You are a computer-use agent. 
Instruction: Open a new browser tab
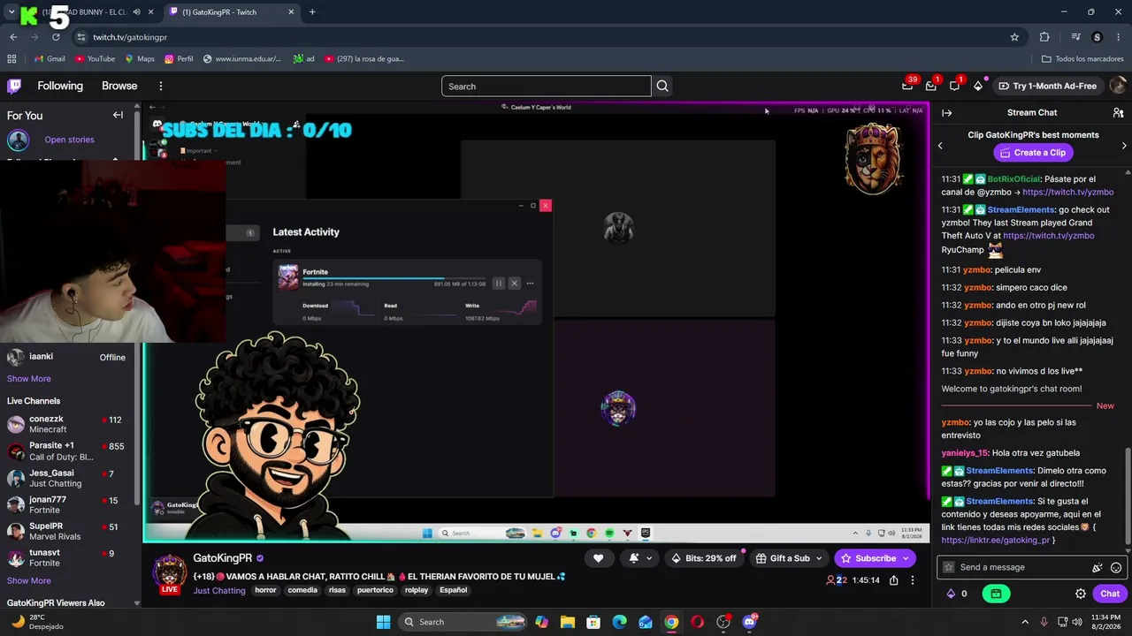[x=312, y=11]
